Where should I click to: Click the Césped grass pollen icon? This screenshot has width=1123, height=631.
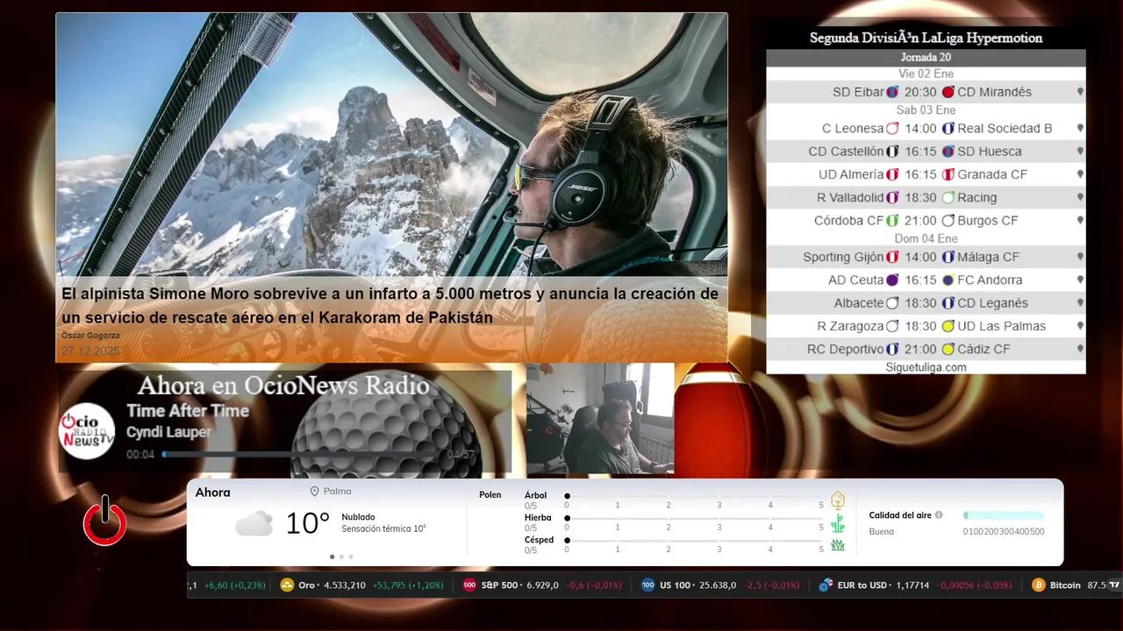(x=838, y=545)
